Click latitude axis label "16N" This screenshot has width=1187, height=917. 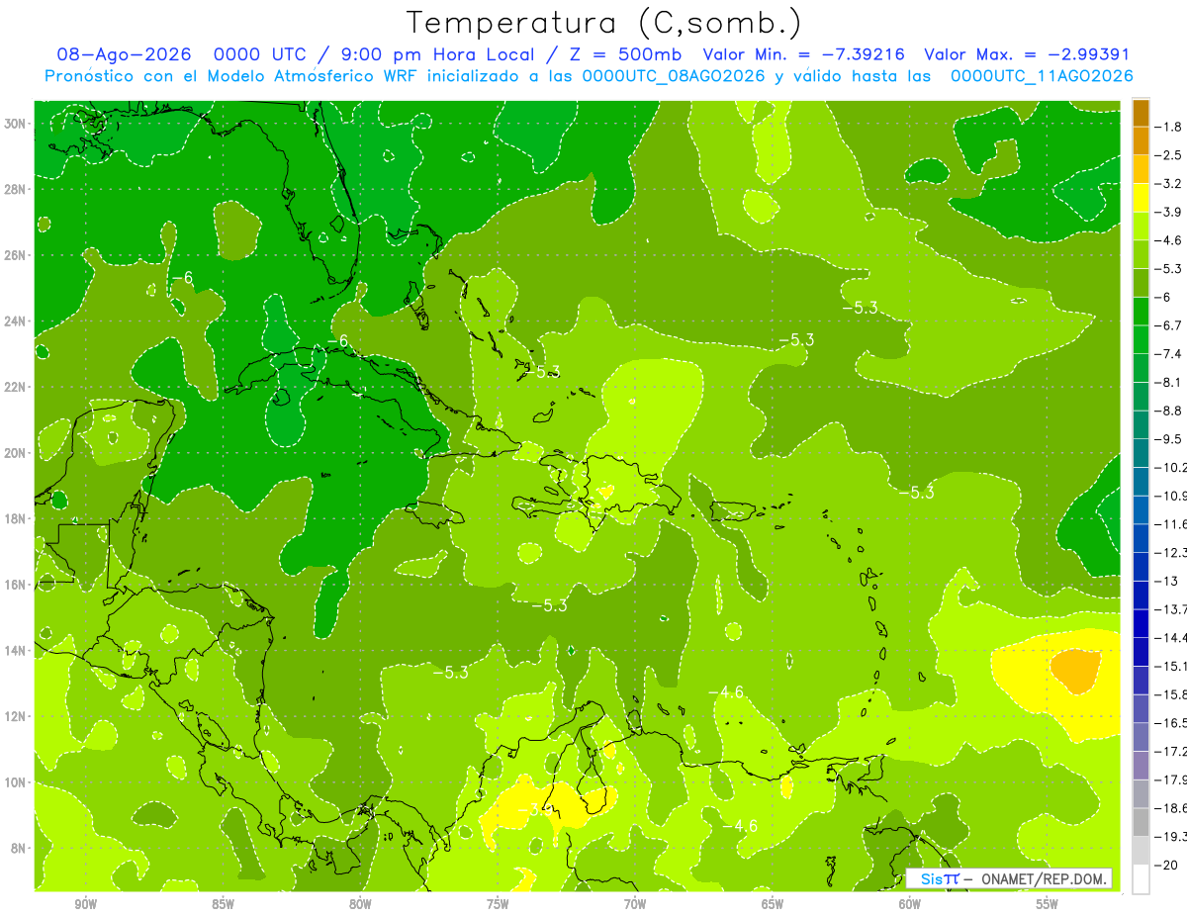point(16,585)
